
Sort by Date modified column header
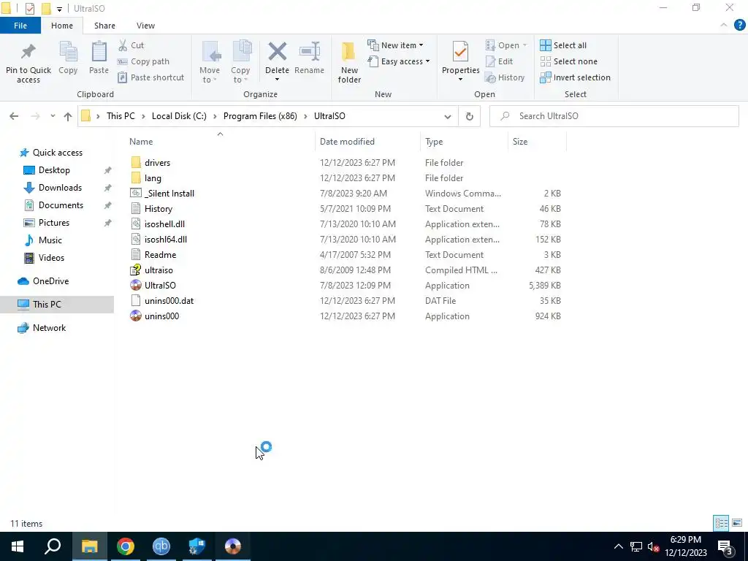[347, 142]
